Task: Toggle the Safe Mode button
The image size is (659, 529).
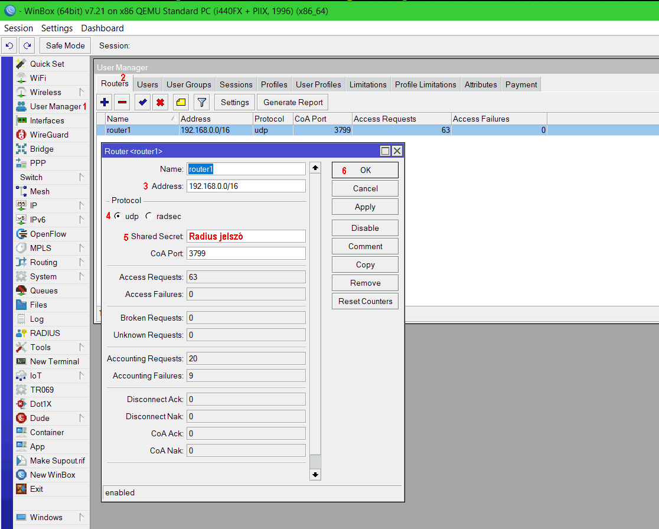Action: (66, 45)
